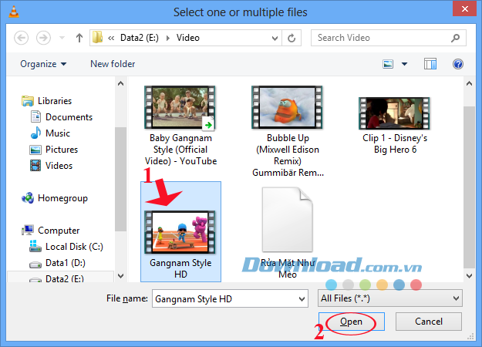Open the All Files type dropdown
Viewport: 482px width, 347px height.
coord(389,298)
